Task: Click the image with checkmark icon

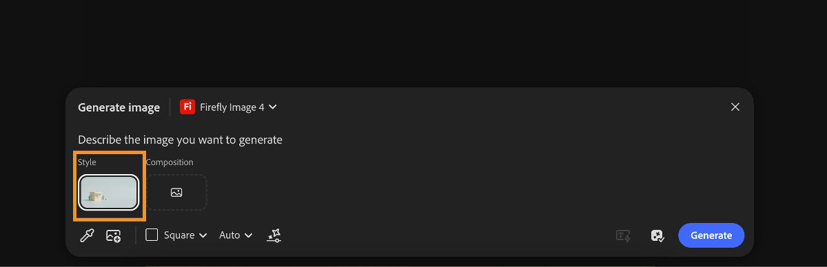Action: pyautogui.click(x=657, y=235)
